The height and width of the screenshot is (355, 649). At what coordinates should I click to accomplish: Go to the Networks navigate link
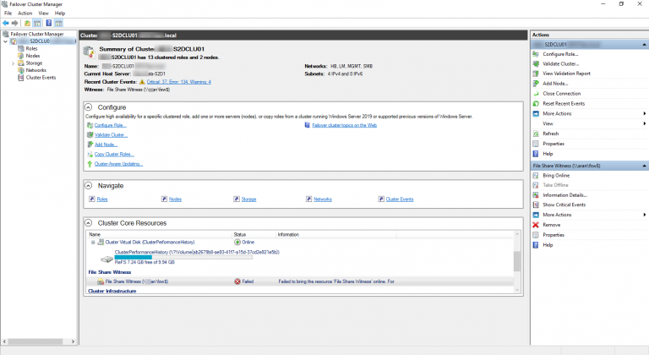(x=323, y=199)
